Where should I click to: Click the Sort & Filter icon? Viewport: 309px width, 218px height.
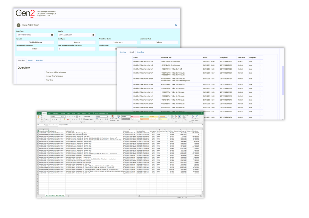pos(193,118)
